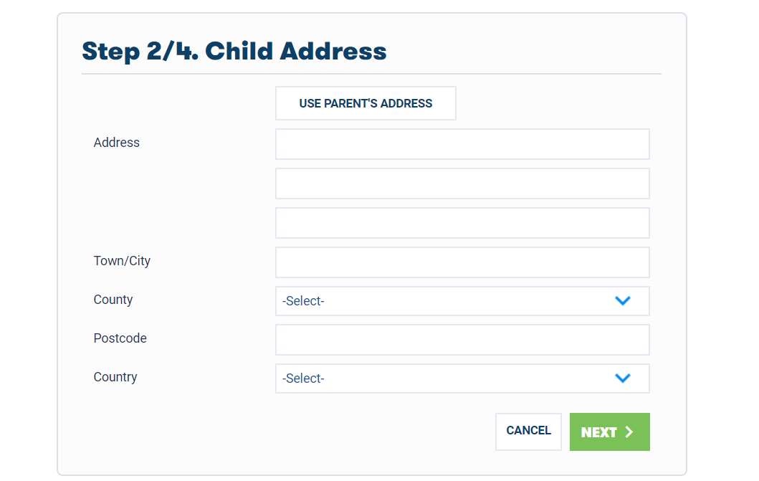This screenshot has width=759, height=481.
Task: Proceed with the green Next button
Action: (x=609, y=432)
